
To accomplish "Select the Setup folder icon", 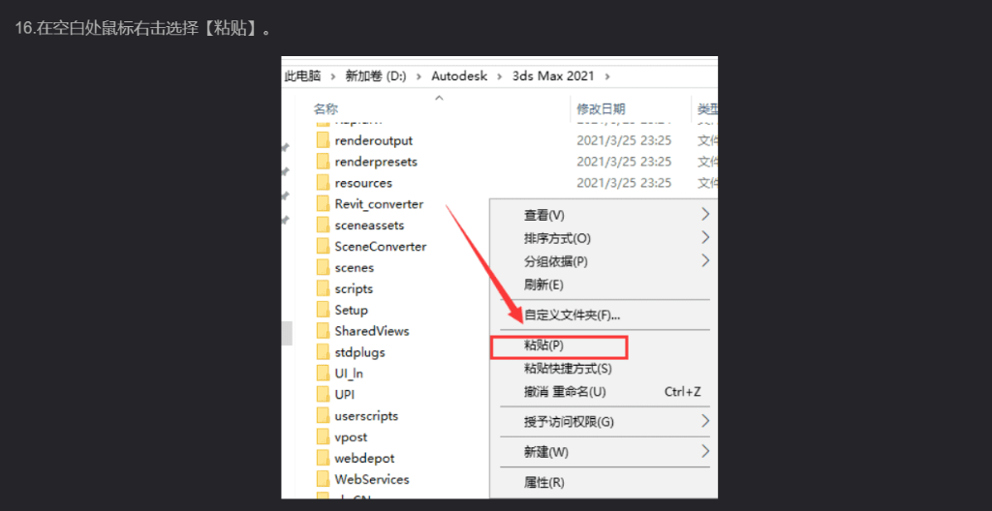I will pos(324,310).
